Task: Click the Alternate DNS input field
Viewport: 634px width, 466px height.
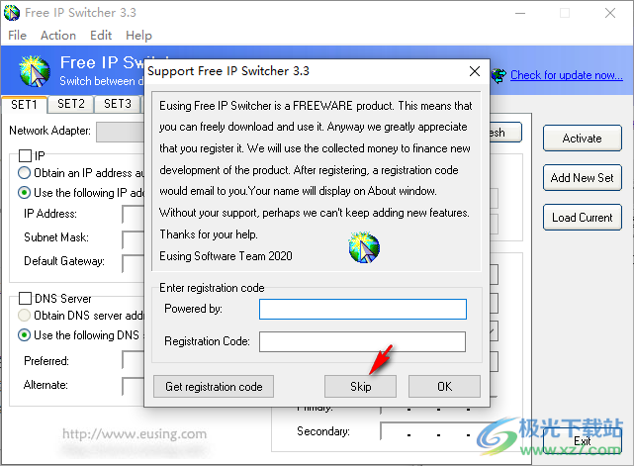Action: [x=133, y=386]
